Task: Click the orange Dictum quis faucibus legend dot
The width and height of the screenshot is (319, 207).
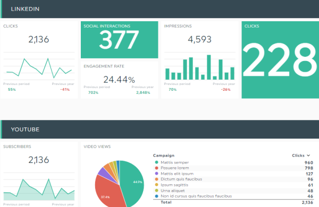Action: (x=156, y=179)
